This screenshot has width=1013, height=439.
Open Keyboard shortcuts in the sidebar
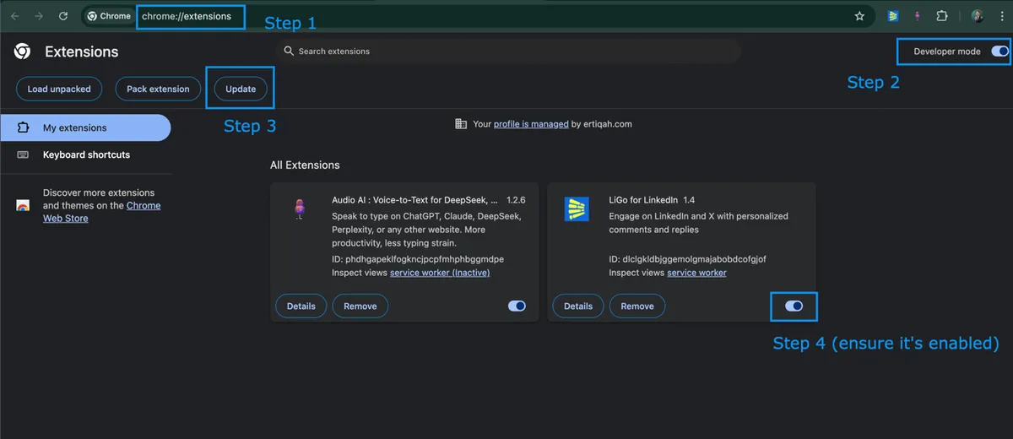(x=86, y=155)
